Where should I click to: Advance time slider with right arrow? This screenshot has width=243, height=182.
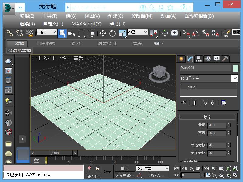[75, 153]
